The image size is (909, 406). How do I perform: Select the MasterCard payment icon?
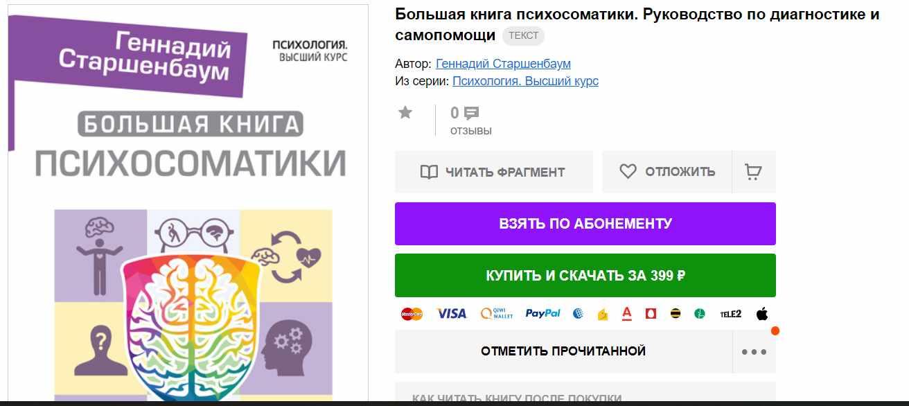(412, 314)
